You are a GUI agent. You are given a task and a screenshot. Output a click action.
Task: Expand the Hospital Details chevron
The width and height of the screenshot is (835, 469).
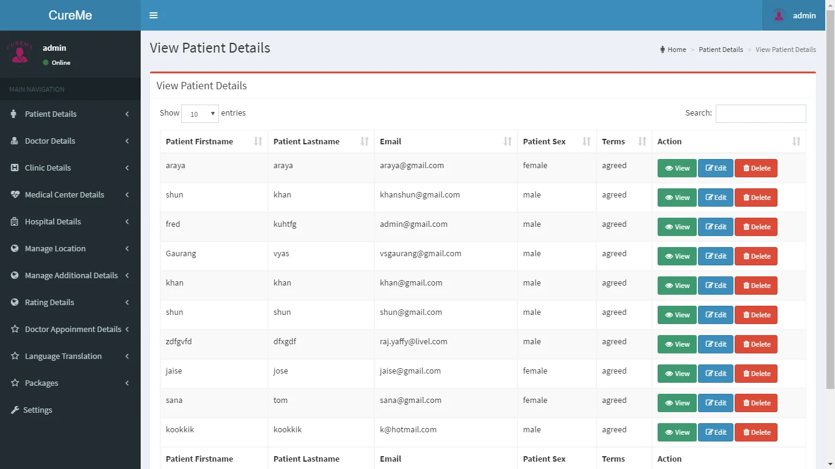pyautogui.click(x=127, y=221)
